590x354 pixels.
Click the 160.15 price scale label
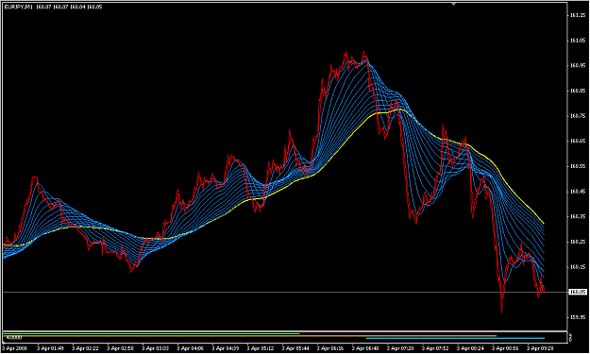[x=578, y=267]
